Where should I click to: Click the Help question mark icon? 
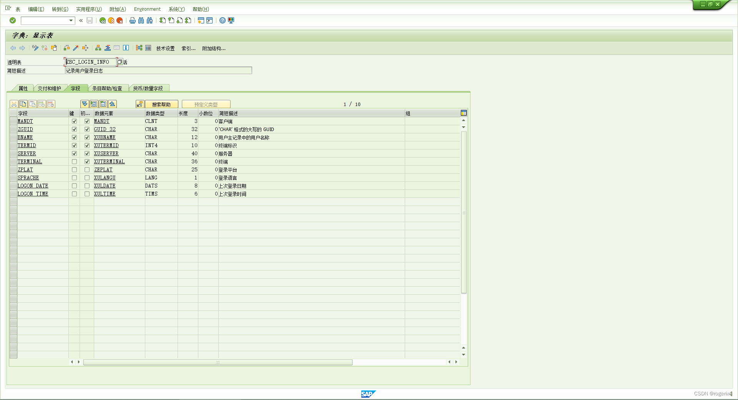point(223,20)
